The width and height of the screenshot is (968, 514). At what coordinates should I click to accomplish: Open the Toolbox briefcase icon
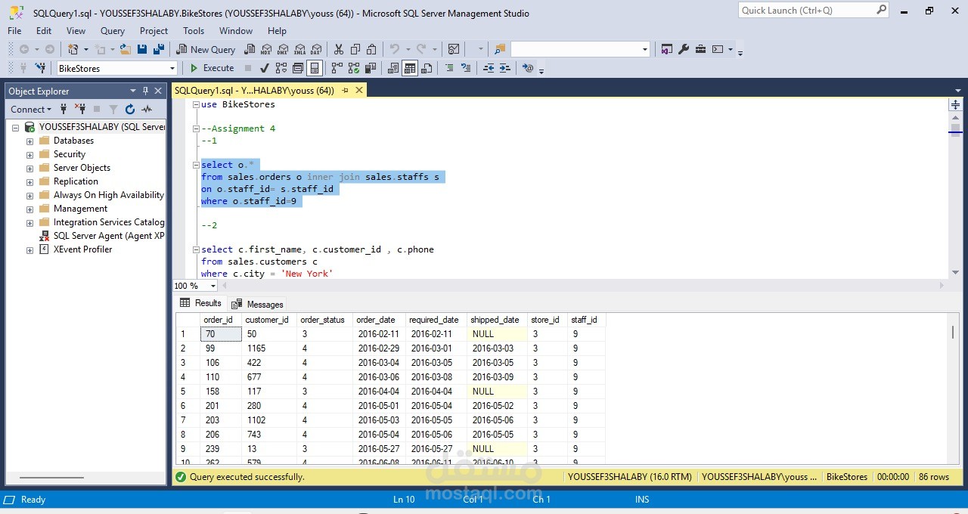click(700, 49)
